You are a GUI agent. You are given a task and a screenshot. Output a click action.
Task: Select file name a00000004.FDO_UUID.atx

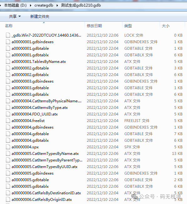[x=35, y=114]
